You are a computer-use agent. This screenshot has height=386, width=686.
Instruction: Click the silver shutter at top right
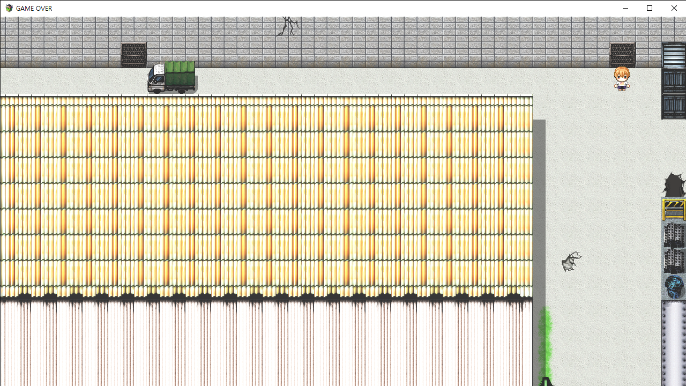coord(674,55)
